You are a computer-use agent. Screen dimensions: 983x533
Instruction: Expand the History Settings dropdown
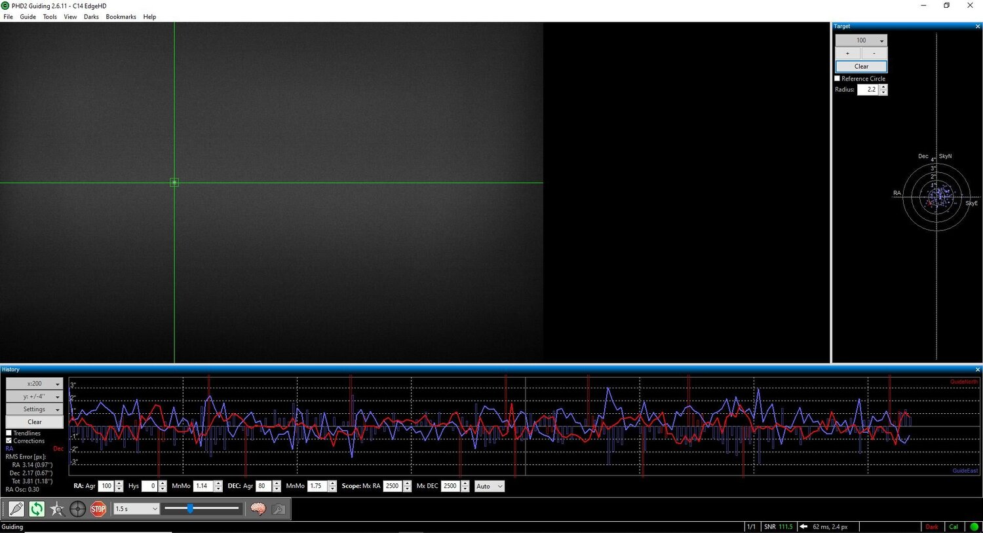pyautogui.click(x=35, y=409)
